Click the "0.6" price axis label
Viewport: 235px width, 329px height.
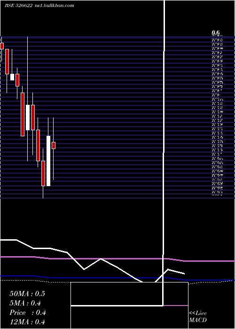[215, 33]
